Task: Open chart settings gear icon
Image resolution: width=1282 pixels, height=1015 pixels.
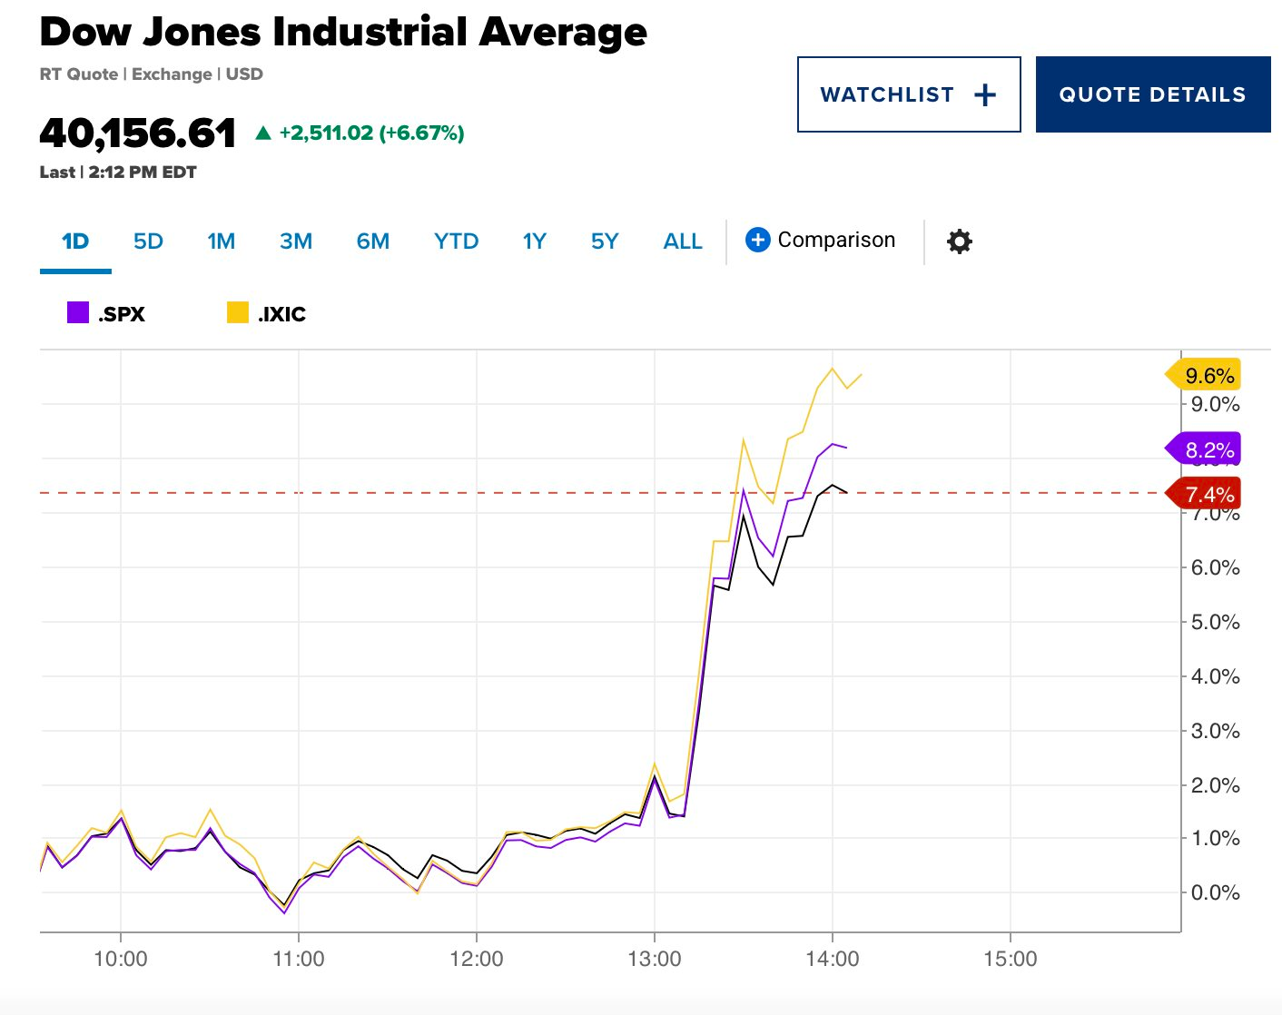Action: click(959, 241)
